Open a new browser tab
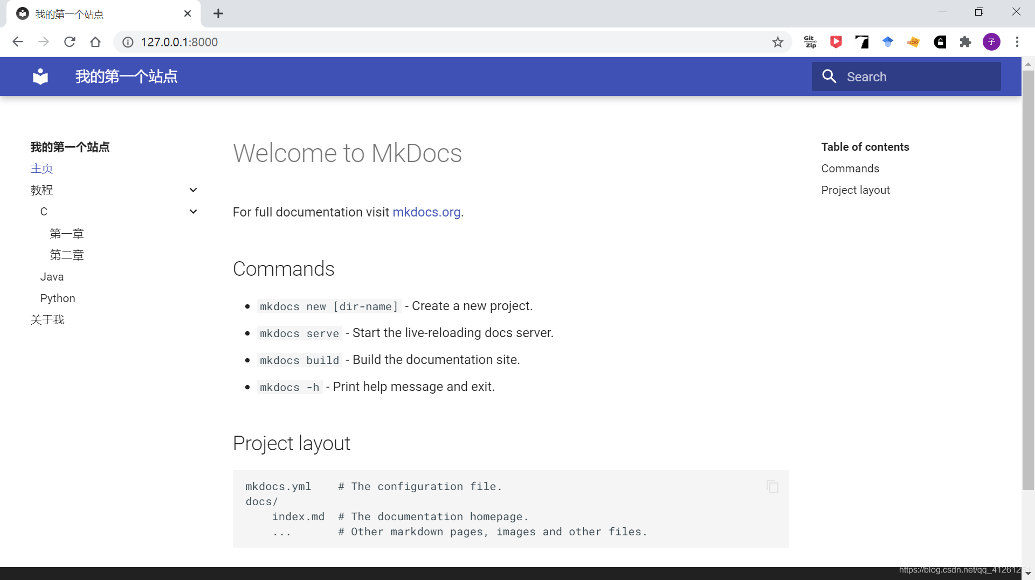Viewport: 1035px width, 580px height. click(x=218, y=13)
